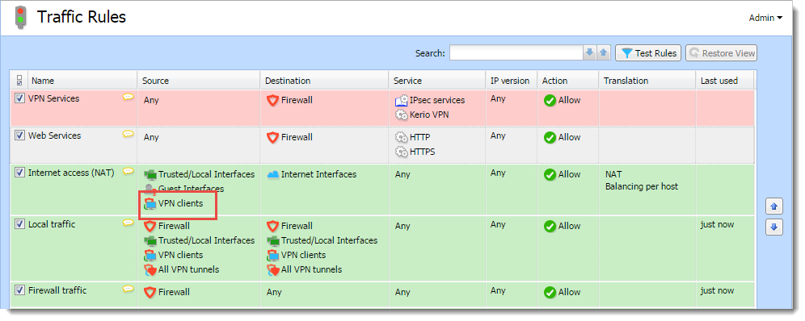Move selected rule down with arrow button
805x321 pixels.
[x=774, y=227]
